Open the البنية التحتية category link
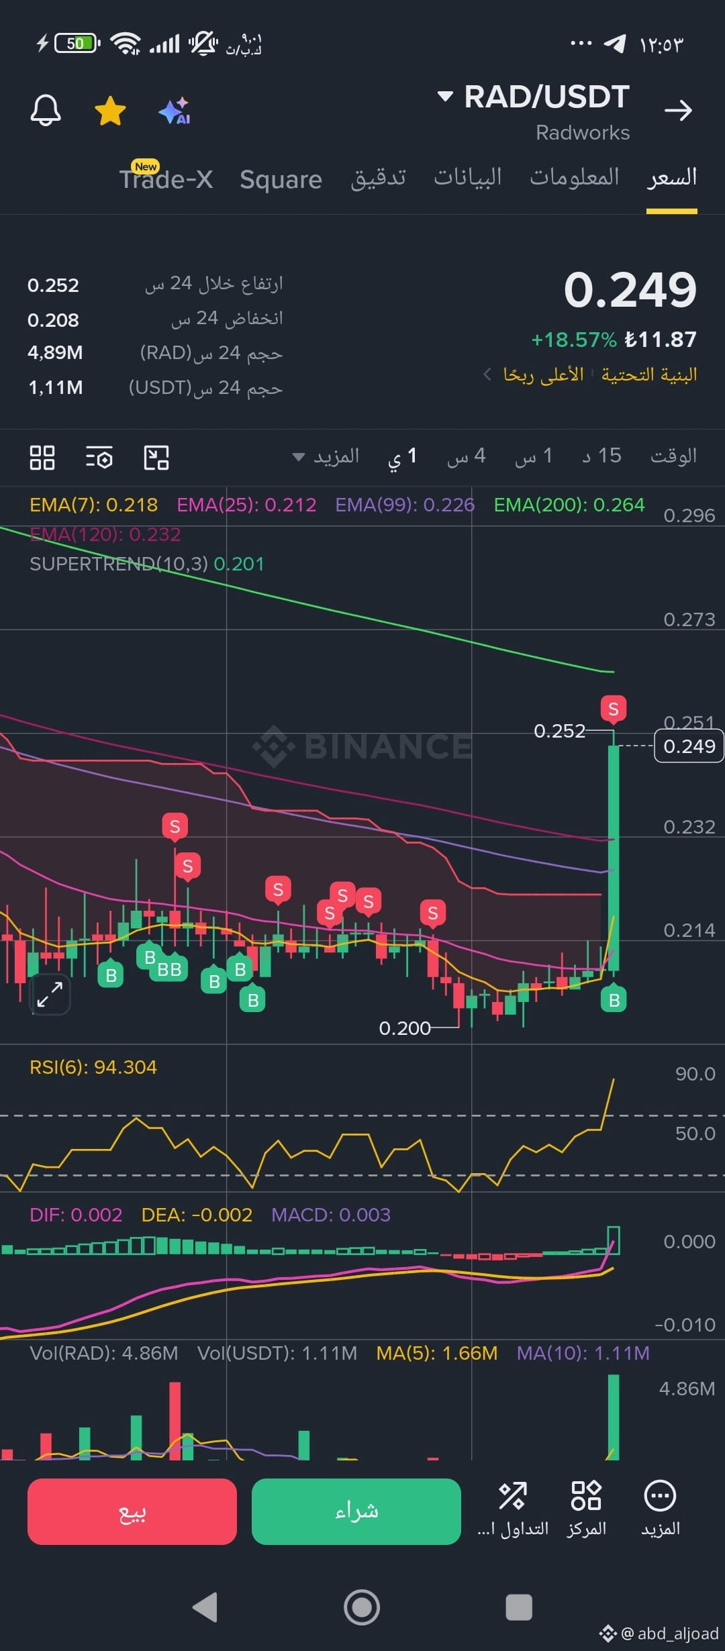 click(x=648, y=374)
